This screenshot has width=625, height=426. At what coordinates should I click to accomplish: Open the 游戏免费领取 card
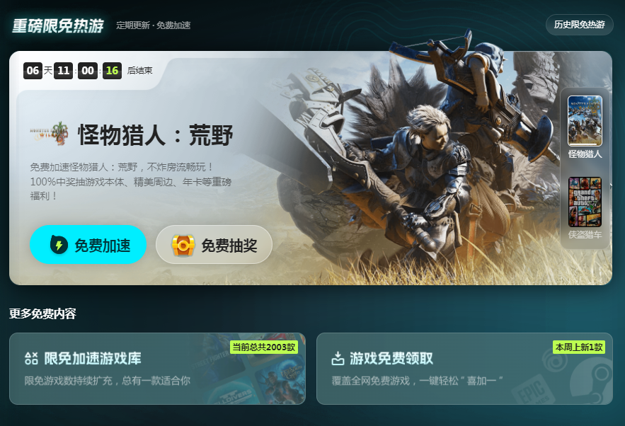pyautogui.click(x=464, y=369)
